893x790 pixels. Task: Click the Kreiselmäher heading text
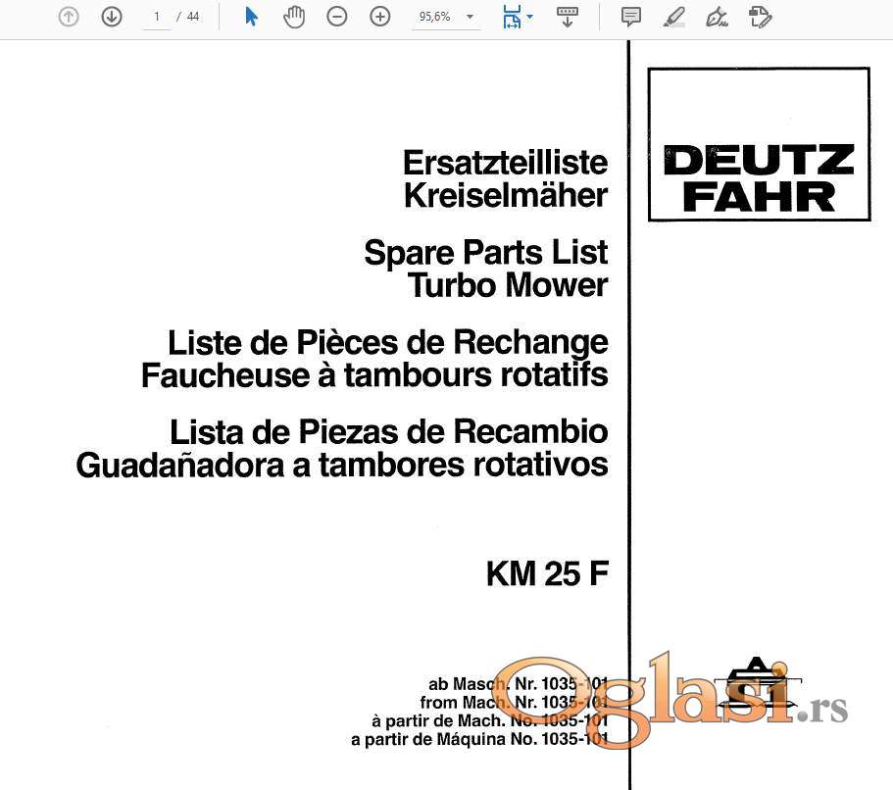tap(506, 195)
